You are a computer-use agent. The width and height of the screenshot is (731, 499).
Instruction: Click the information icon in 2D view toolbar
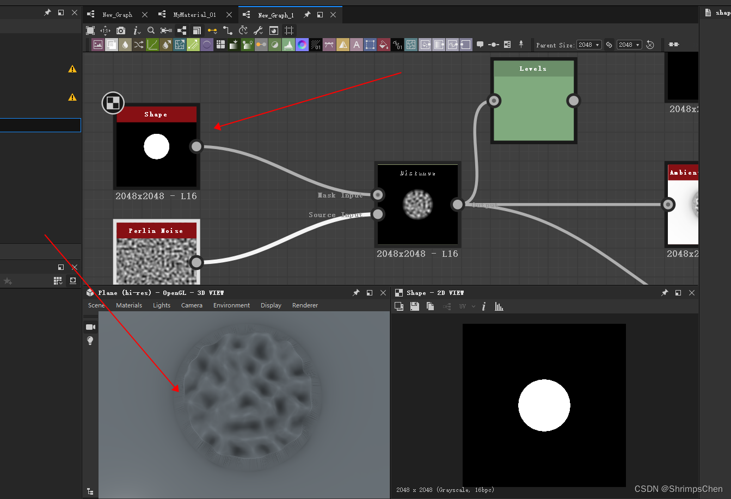coord(484,306)
